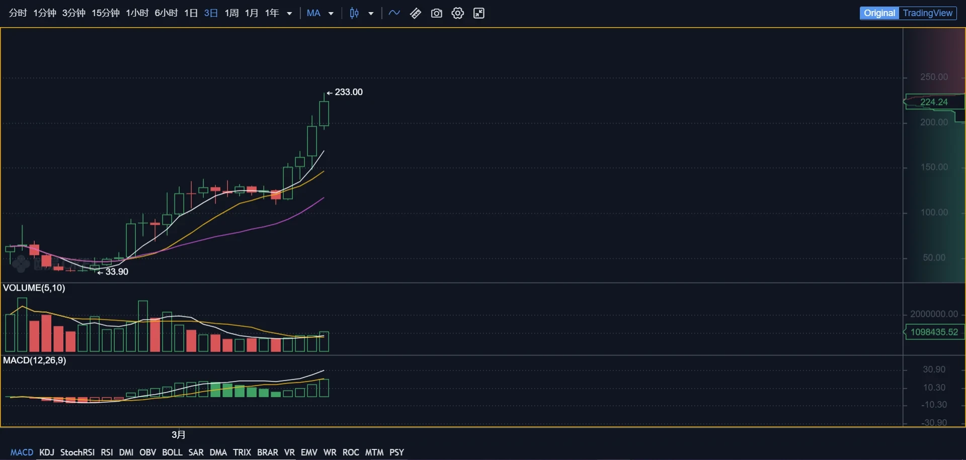Select the BOLL indicator tab
Viewport: 966px width, 460px height.
[x=172, y=452]
